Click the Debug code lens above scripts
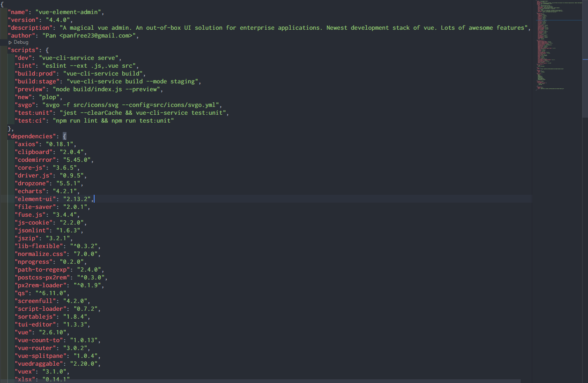This screenshot has width=588, height=383. (21, 43)
